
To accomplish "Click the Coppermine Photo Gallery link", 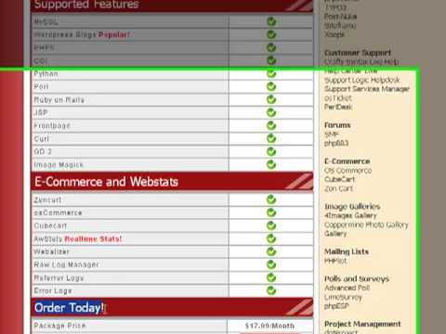I will click(x=366, y=225).
